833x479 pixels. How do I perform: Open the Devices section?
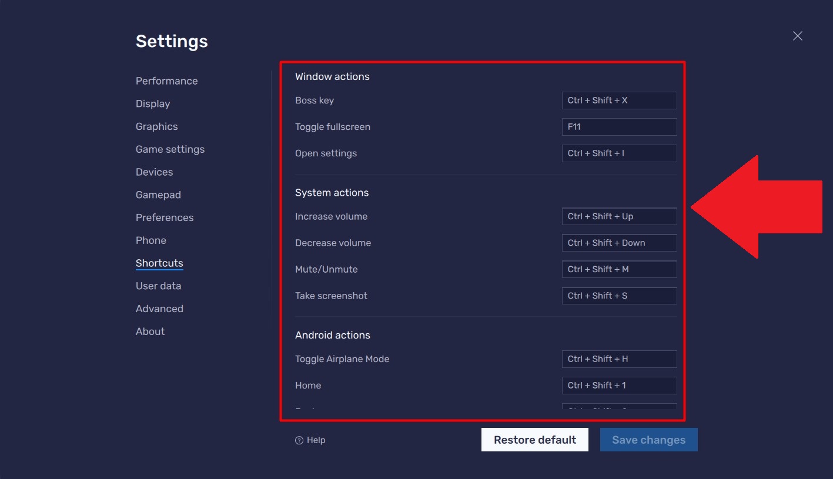[x=154, y=172]
